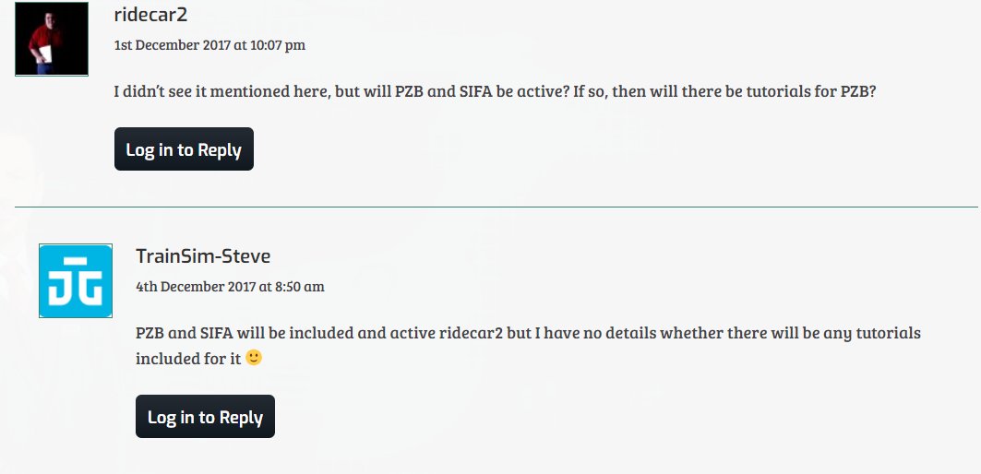Click the smiley emoji in Steve's reply
The height and width of the screenshot is (474, 981).
coord(254,358)
